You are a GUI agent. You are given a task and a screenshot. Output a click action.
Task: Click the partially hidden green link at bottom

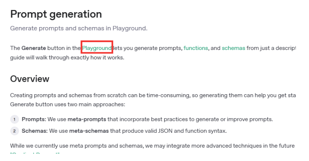(35, 153)
